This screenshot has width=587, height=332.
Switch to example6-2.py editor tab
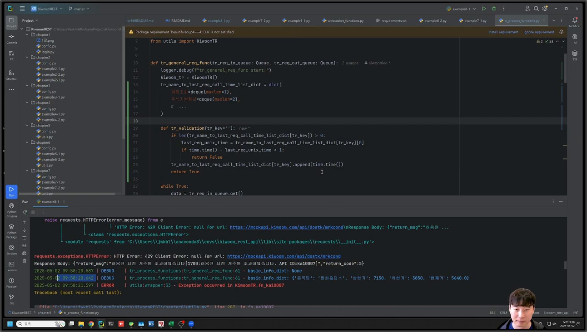pos(433,20)
